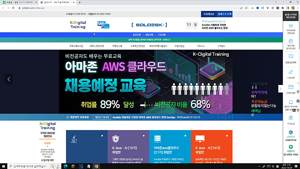Open 수강신청 pencil icon in sidebar
300x169 pixels.
pyautogui.click(x=291, y=72)
